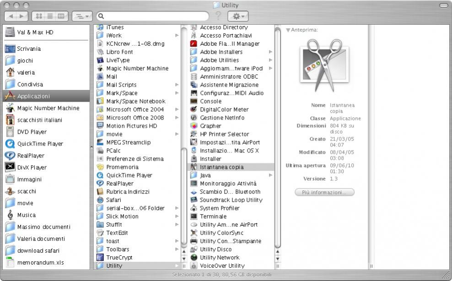452x281 pixels.
Task: Open the Action gear menu
Action: 238,16
